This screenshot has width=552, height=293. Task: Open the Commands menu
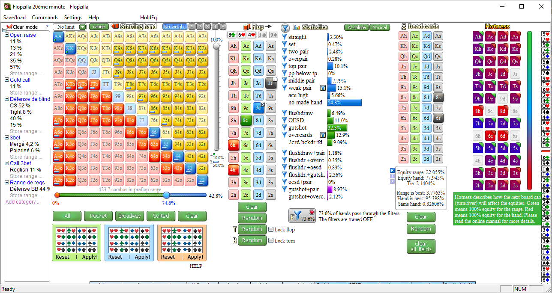(45, 18)
